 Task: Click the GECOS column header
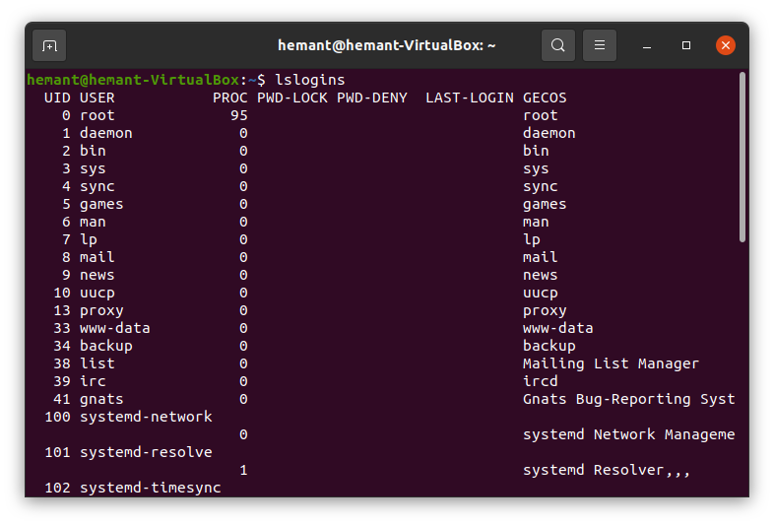coord(545,98)
